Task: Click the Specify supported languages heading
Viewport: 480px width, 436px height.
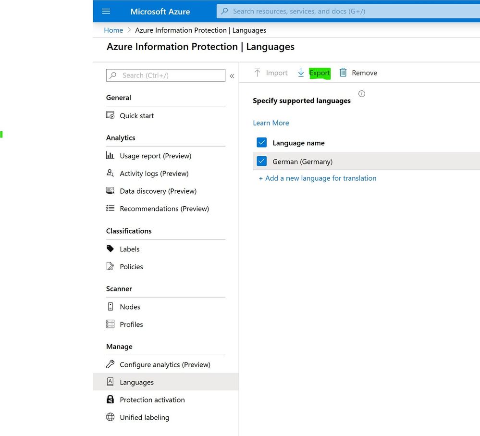Action: coord(302,101)
